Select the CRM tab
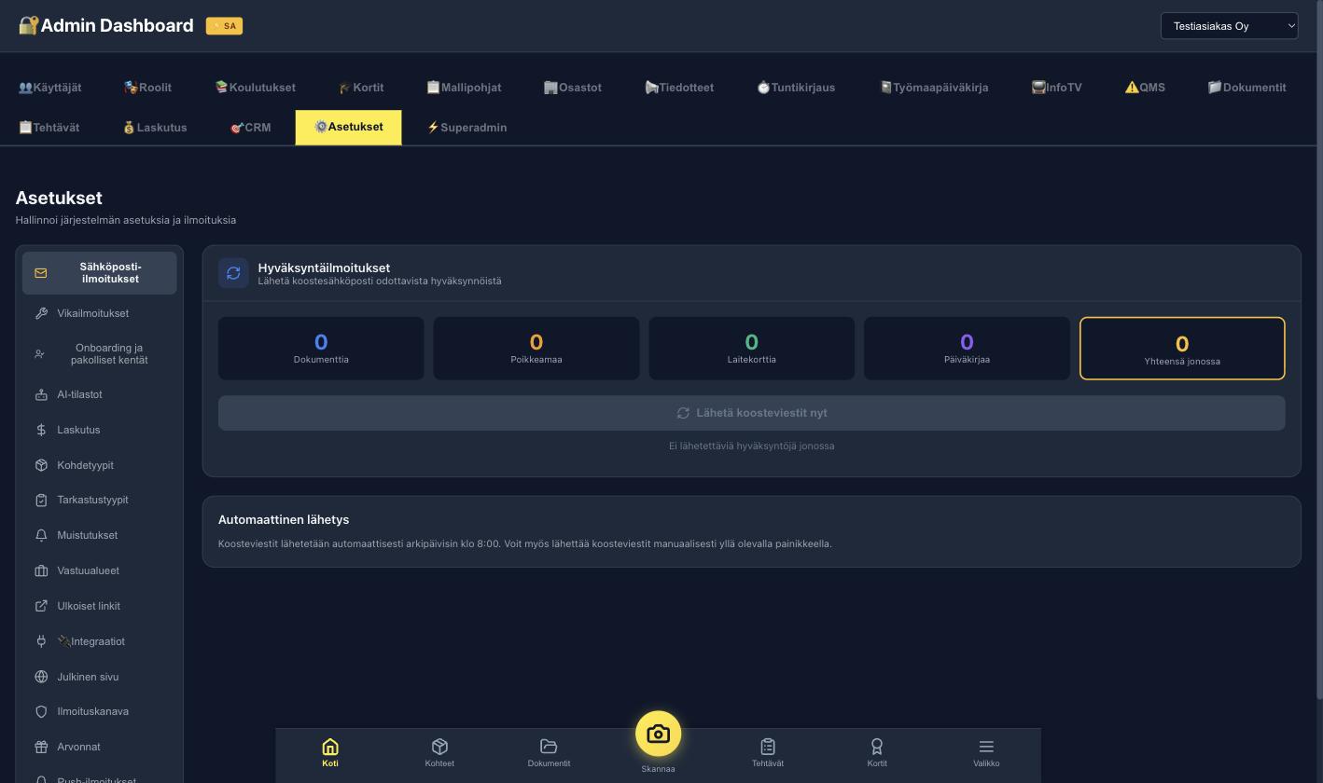 250,128
